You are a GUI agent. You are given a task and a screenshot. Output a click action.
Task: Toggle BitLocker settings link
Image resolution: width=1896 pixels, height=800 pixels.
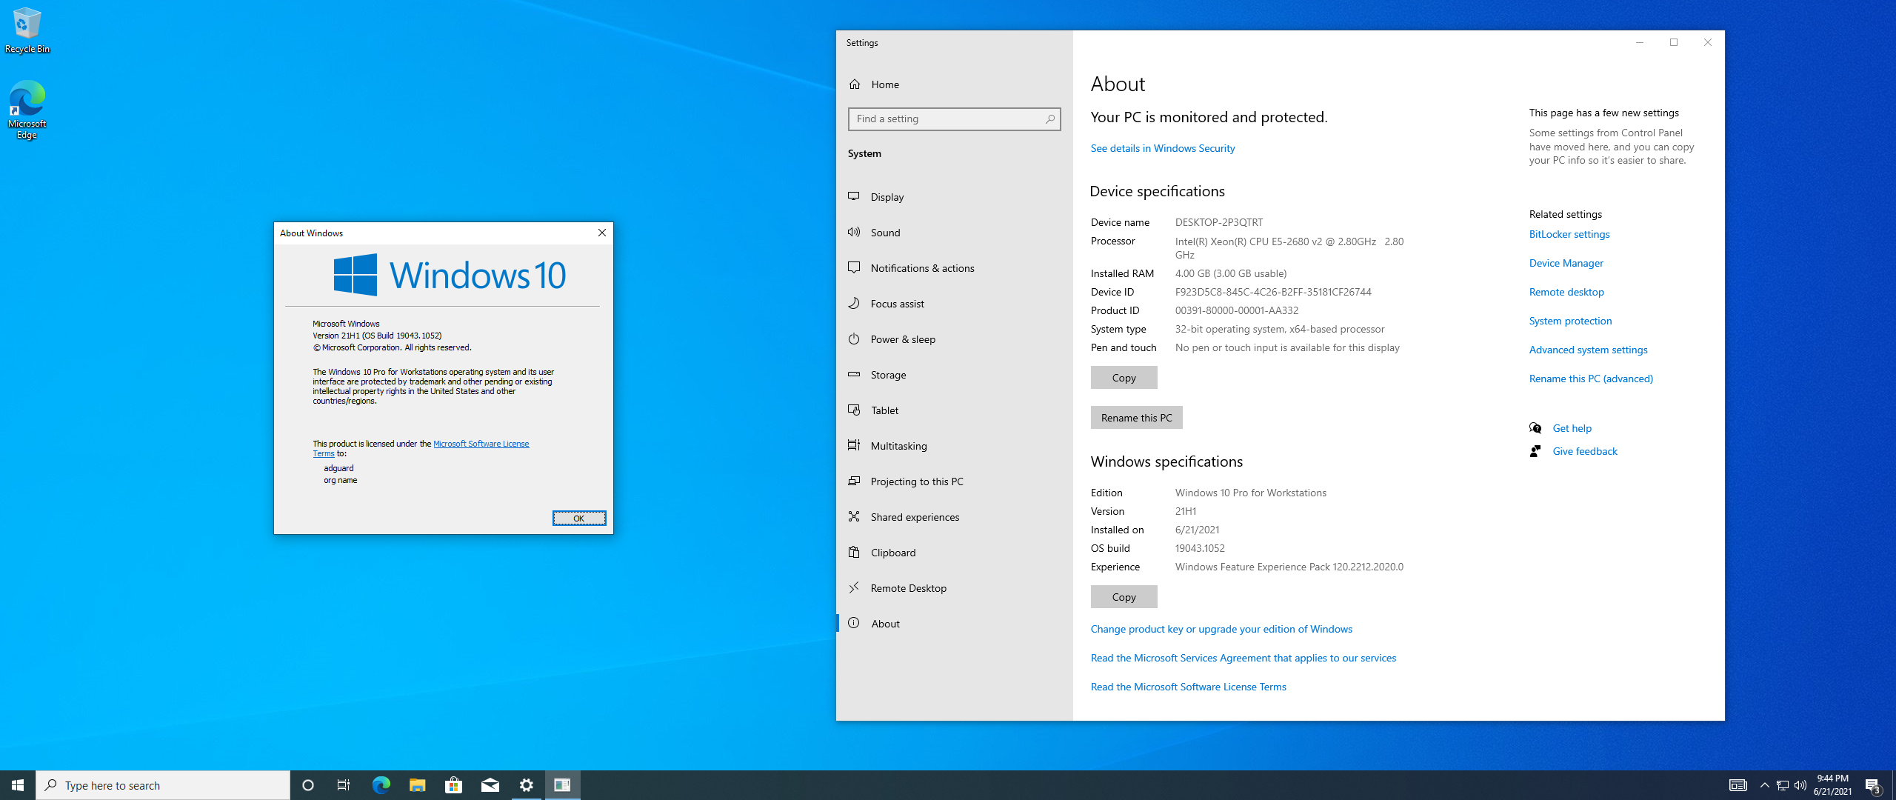click(1567, 233)
